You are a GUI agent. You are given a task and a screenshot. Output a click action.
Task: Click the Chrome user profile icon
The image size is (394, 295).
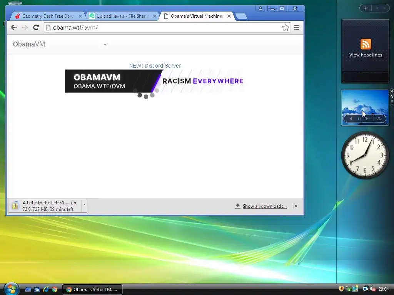(x=260, y=8)
